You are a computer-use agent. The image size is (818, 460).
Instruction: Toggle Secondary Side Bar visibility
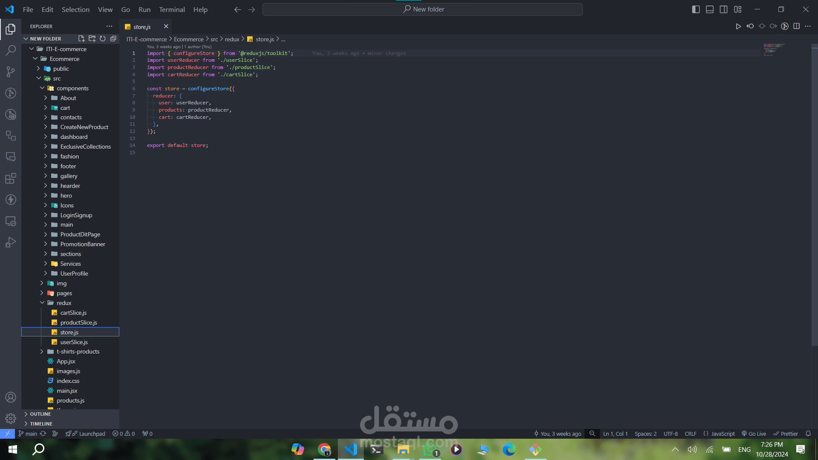coord(723,9)
